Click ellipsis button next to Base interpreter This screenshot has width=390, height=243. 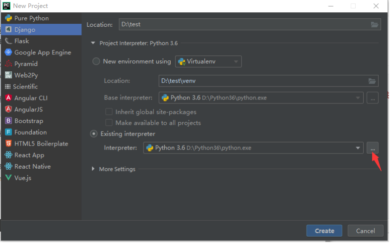click(x=373, y=97)
